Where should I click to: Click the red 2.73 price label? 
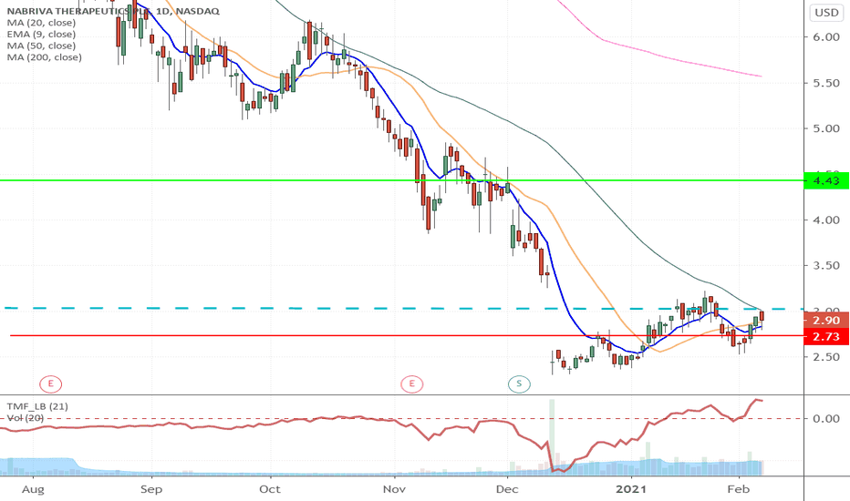pos(826,337)
